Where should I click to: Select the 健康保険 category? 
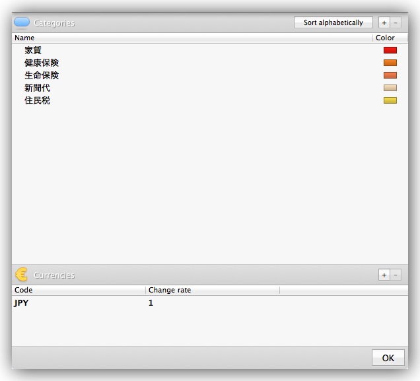pos(42,63)
